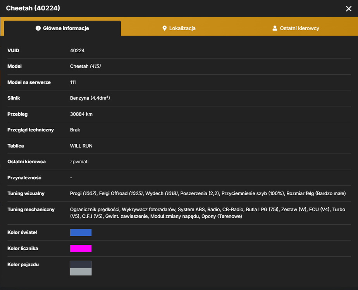The width and height of the screenshot is (358, 290).
Task: Click the Przebieg label
Action: click(17, 114)
